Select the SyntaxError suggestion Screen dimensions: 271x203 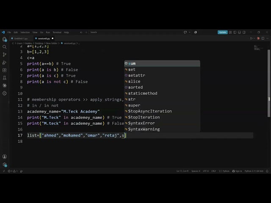point(162,123)
